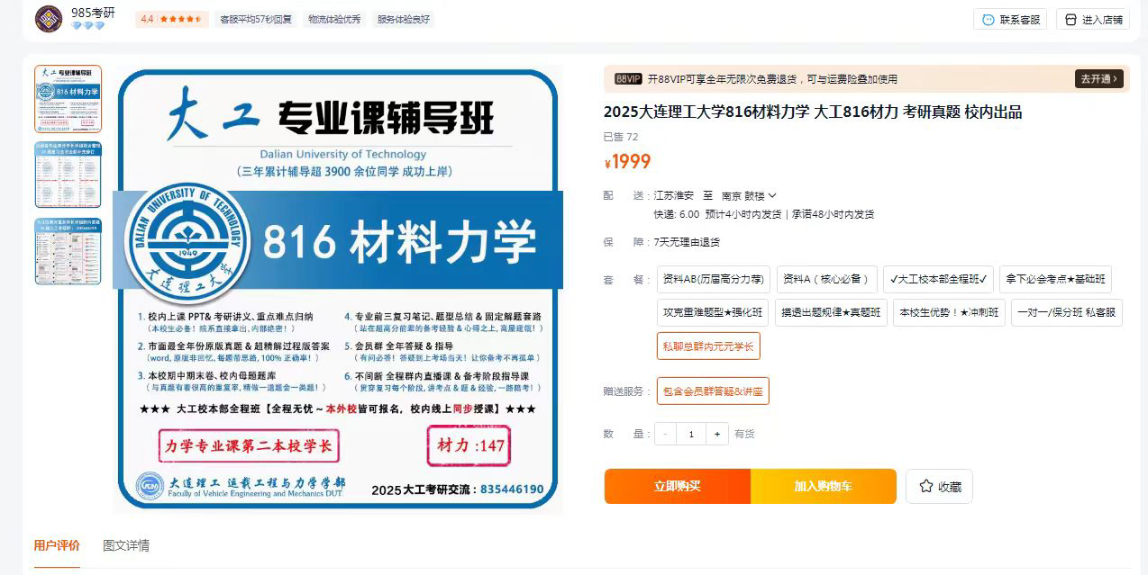Increase quantity with plus button

pos(717,434)
